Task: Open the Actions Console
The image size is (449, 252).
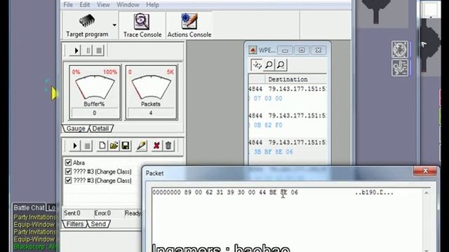Action: click(x=189, y=26)
